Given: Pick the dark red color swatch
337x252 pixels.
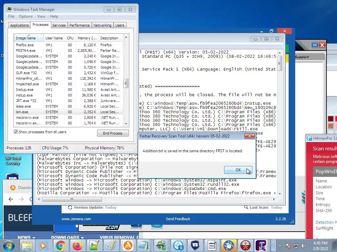Looking at the screenshot, I should click(330, 119).
